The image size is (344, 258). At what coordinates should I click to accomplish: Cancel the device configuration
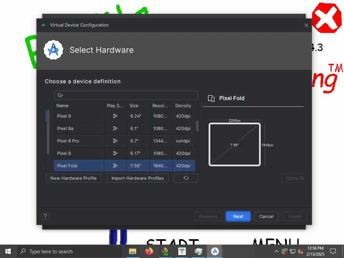pos(266,216)
